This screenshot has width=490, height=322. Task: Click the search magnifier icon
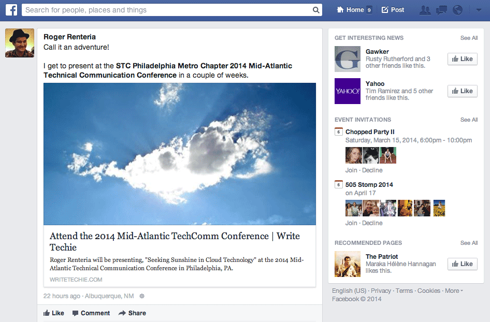click(316, 10)
